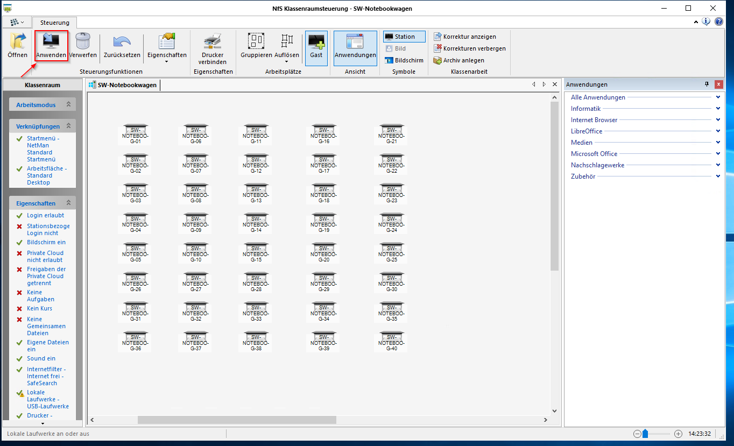Open the Eigenschaften ribbon button
This screenshot has height=446, width=734.
(x=167, y=48)
